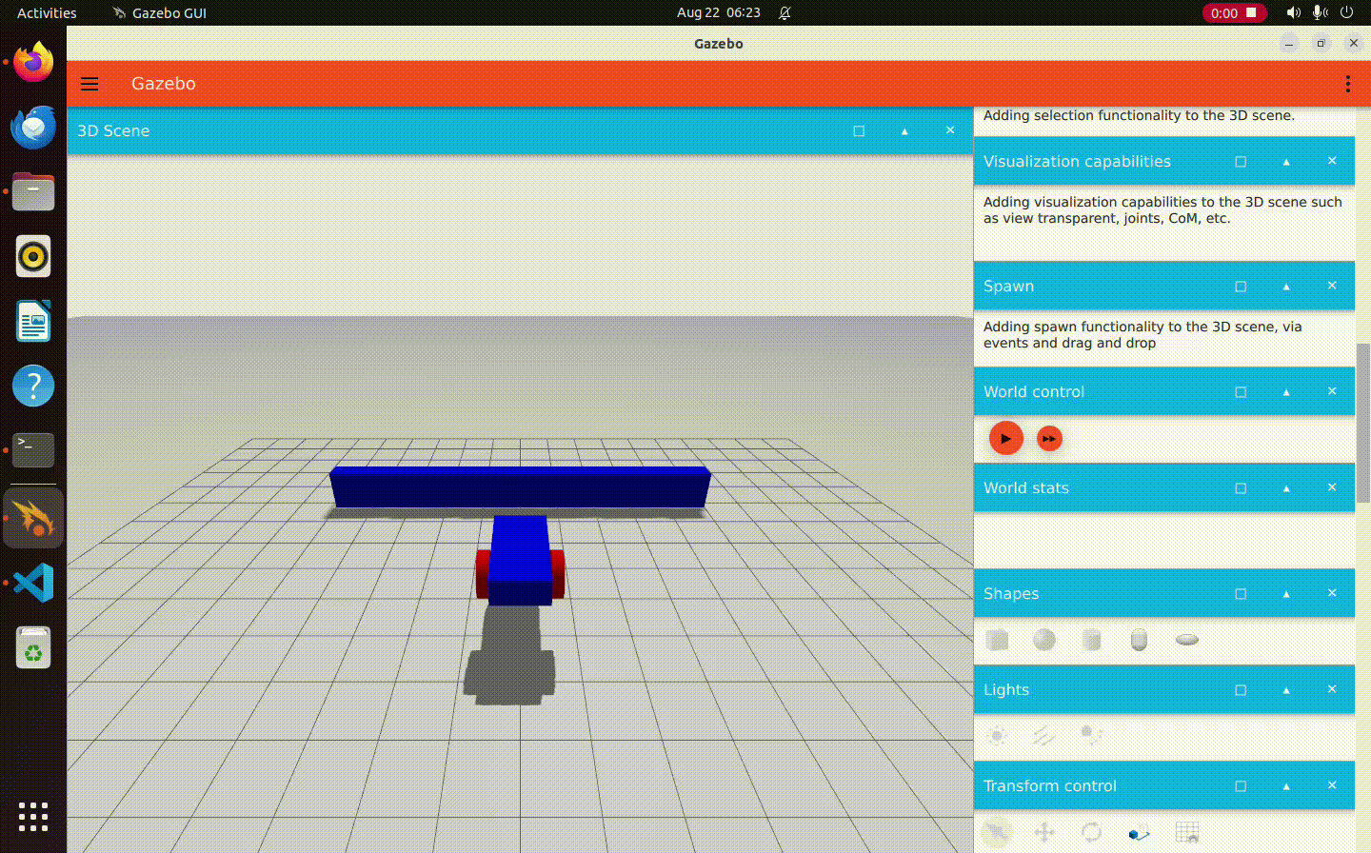Open the Gazebo hamburger menu
Image resolution: width=1371 pixels, height=853 pixels.
pos(89,84)
